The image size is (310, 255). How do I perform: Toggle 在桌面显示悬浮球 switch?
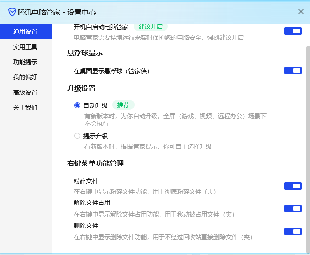click(x=293, y=71)
